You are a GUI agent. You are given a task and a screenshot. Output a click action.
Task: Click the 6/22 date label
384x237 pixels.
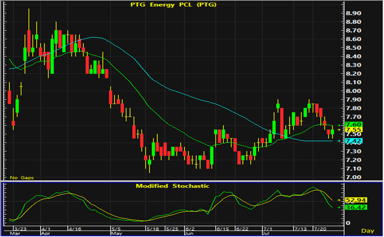(x=242, y=229)
